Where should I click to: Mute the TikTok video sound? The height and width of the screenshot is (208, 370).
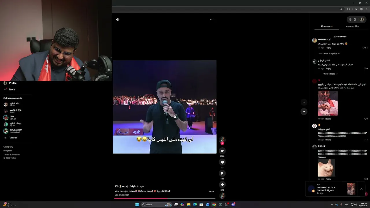(117, 20)
